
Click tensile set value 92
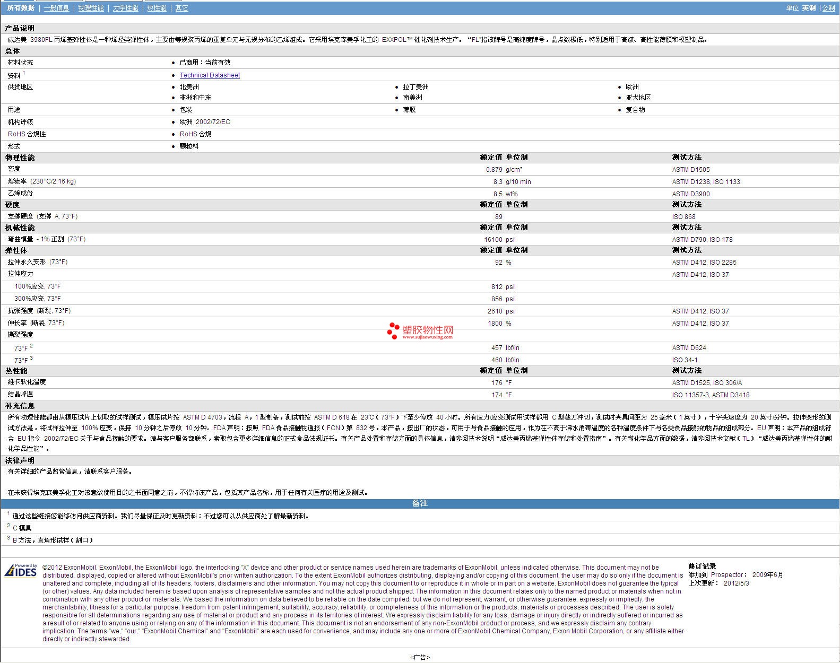pyautogui.click(x=499, y=263)
